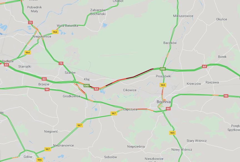Viewport: 240px width, 162px height.
Task: Click the E40 shield below Kłaj
Action: (x=86, y=86)
